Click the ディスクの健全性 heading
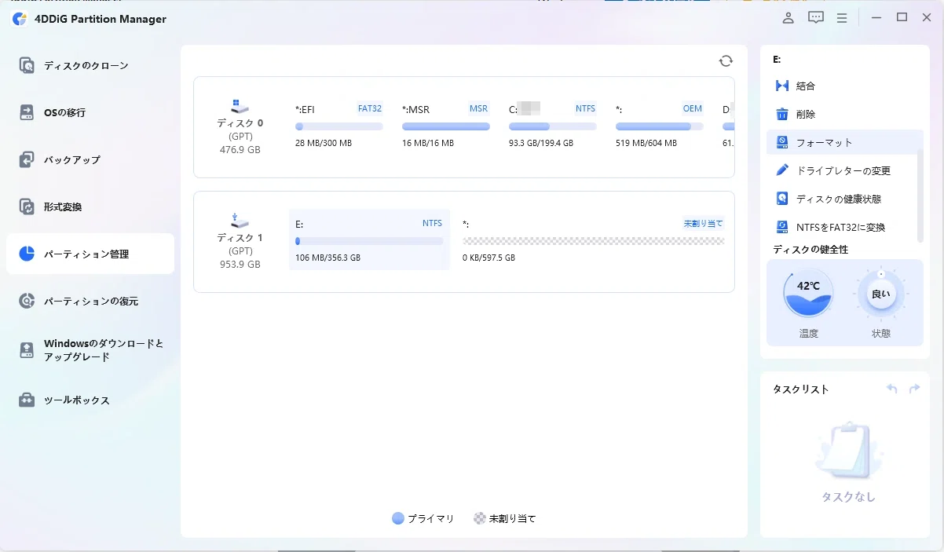 [x=810, y=250]
